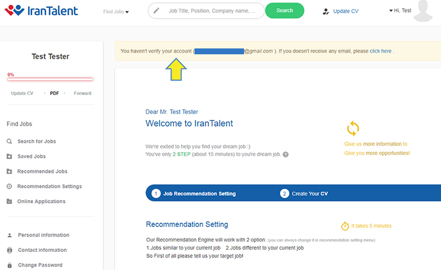441x270 pixels.
Task: Click the Recommendation Settings gear icon
Action: [9, 186]
